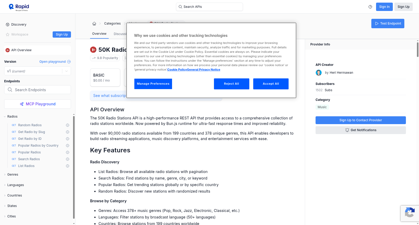Open the Cookie Policy link
This screenshot has height=225, width=419.
[177, 70]
